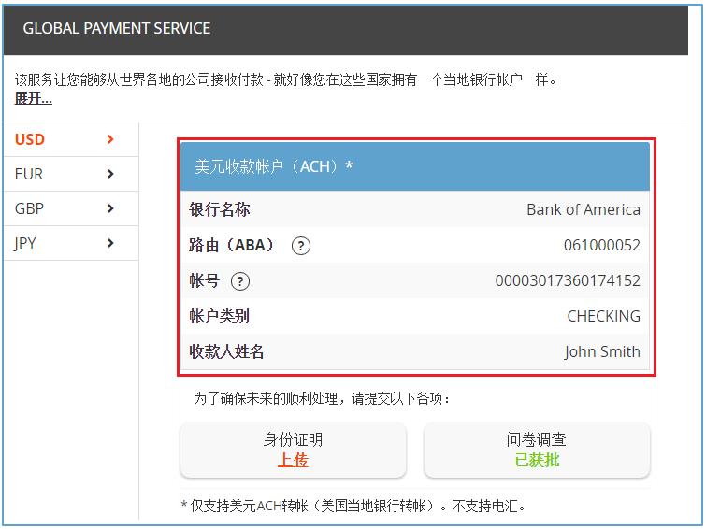This screenshot has height=529, width=706.
Task: Expand the EUR chevron arrow
Action: pos(110,174)
